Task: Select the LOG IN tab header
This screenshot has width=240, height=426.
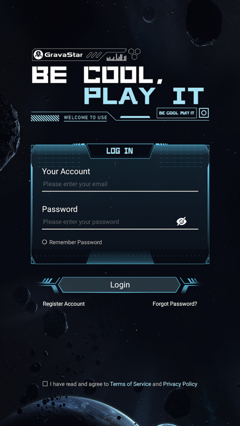Action: pyautogui.click(x=120, y=151)
